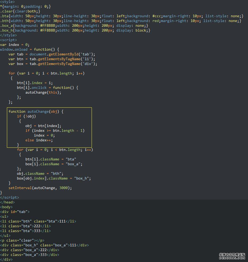This screenshot has width=248, height=262.
Task: Click the 'btn[i].className = "bta"' line
Action: coord(51,159)
